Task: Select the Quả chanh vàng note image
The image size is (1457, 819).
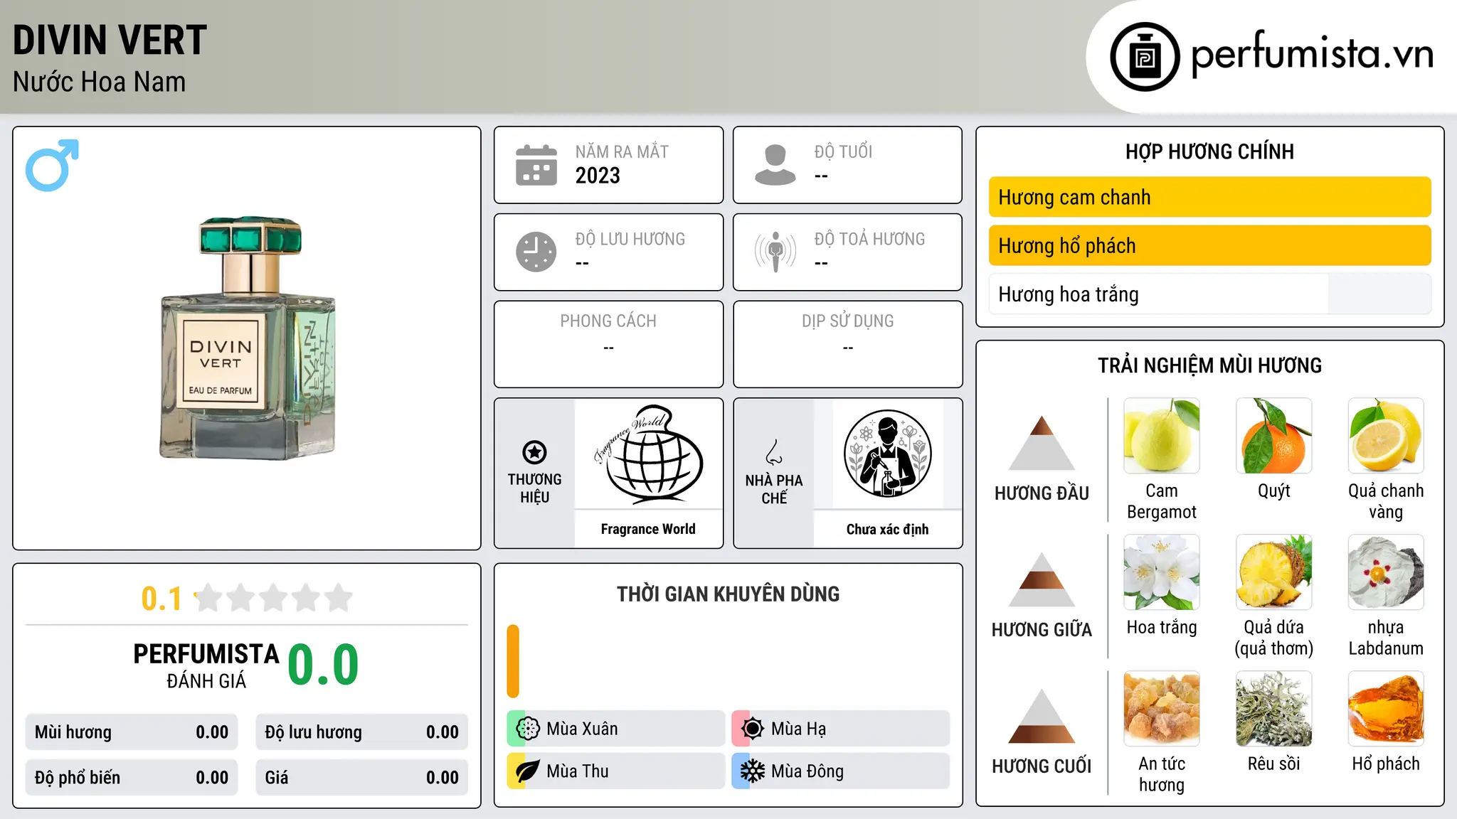Action: click(x=1386, y=436)
